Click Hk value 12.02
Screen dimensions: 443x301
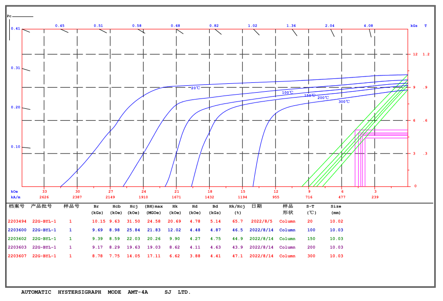[174, 230]
